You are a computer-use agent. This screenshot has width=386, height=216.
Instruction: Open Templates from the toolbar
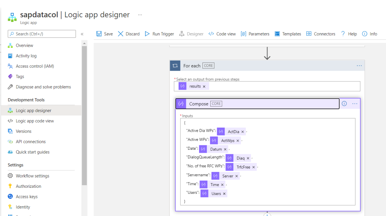288,34
